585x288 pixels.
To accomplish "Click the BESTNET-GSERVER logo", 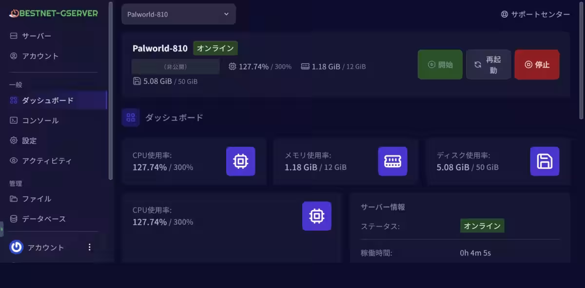I will (x=54, y=13).
